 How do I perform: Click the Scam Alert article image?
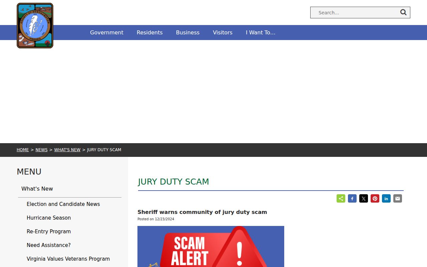point(211,246)
